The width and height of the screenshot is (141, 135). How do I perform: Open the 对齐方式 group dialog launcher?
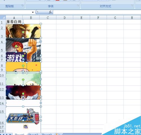tap(132, 6)
